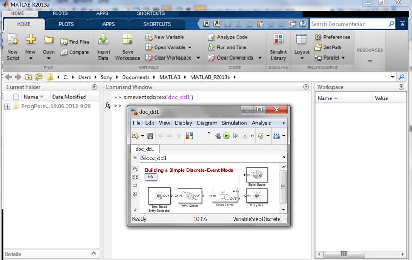Open Library Browser icon in doc_dd1 toolbar
412x260 pixels.
point(189,136)
